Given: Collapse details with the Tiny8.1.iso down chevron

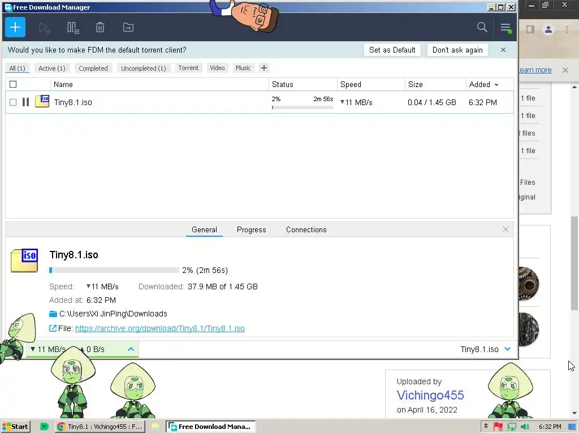Looking at the screenshot, I should click(507, 349).
